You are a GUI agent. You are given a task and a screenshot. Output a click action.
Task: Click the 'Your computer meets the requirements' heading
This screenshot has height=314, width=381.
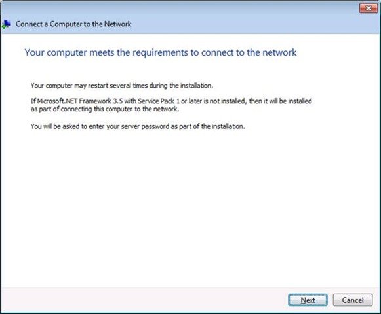[x=161, y=52]
